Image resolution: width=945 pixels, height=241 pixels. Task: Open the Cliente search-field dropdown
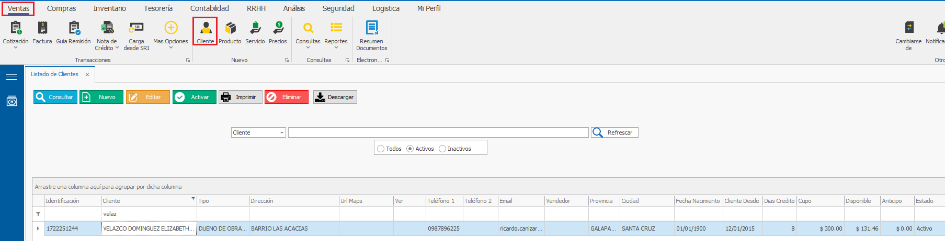click(x=281, y=132)
